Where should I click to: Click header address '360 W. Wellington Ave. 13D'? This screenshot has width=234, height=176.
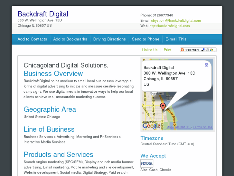[40, 20]
